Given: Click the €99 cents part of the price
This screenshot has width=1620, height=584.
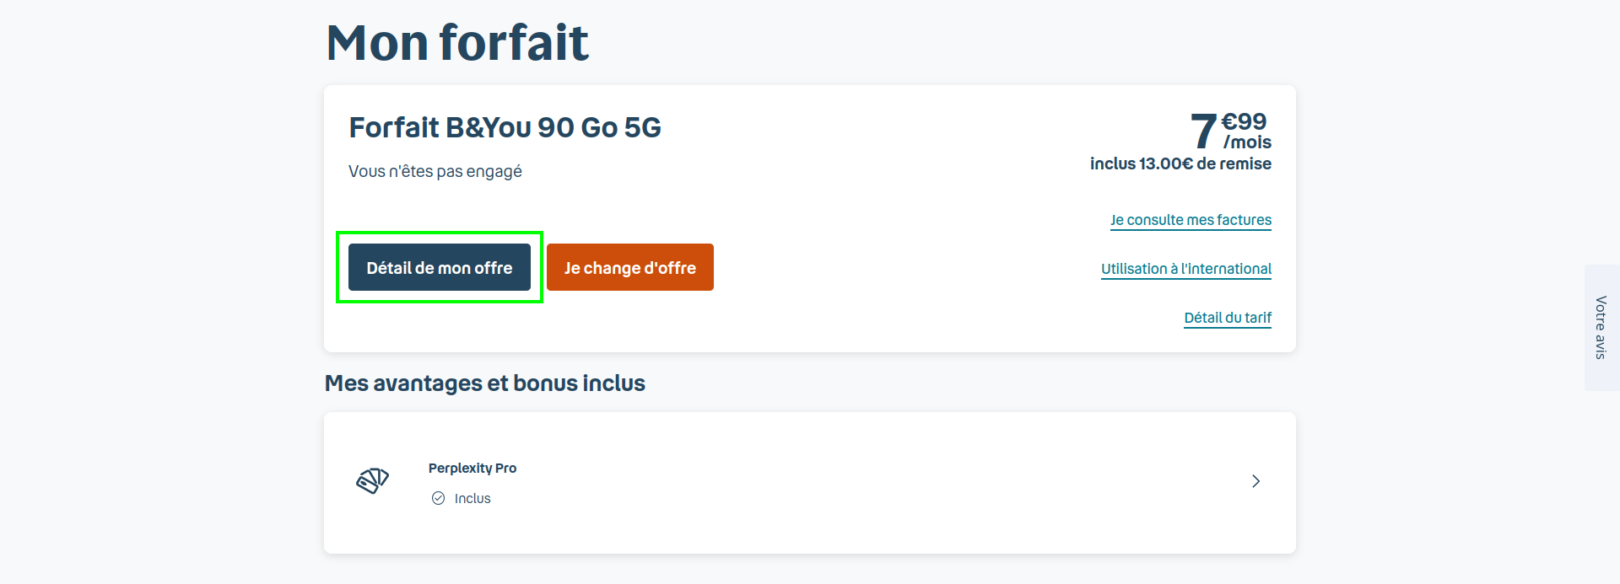Looking at the screenshot, I should coord(1244,121).
